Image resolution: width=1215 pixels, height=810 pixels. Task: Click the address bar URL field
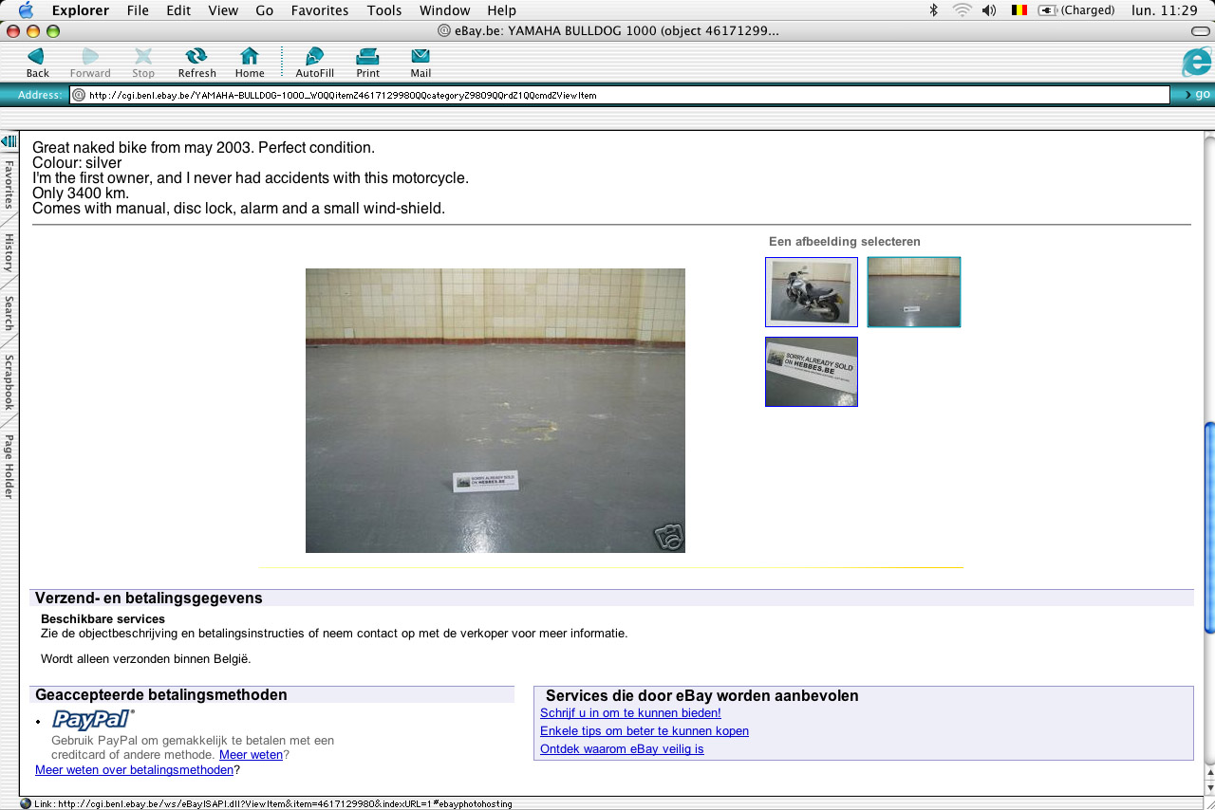[x=619, y=95]
